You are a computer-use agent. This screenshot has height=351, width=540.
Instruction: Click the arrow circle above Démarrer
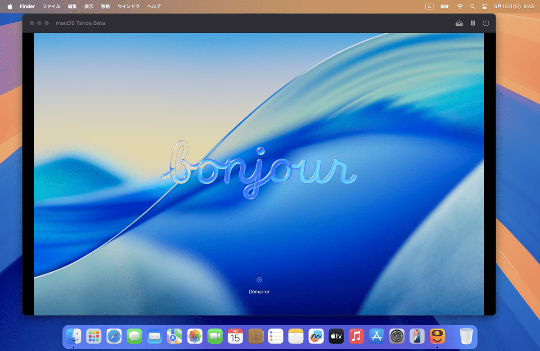[x=259, y=280]
